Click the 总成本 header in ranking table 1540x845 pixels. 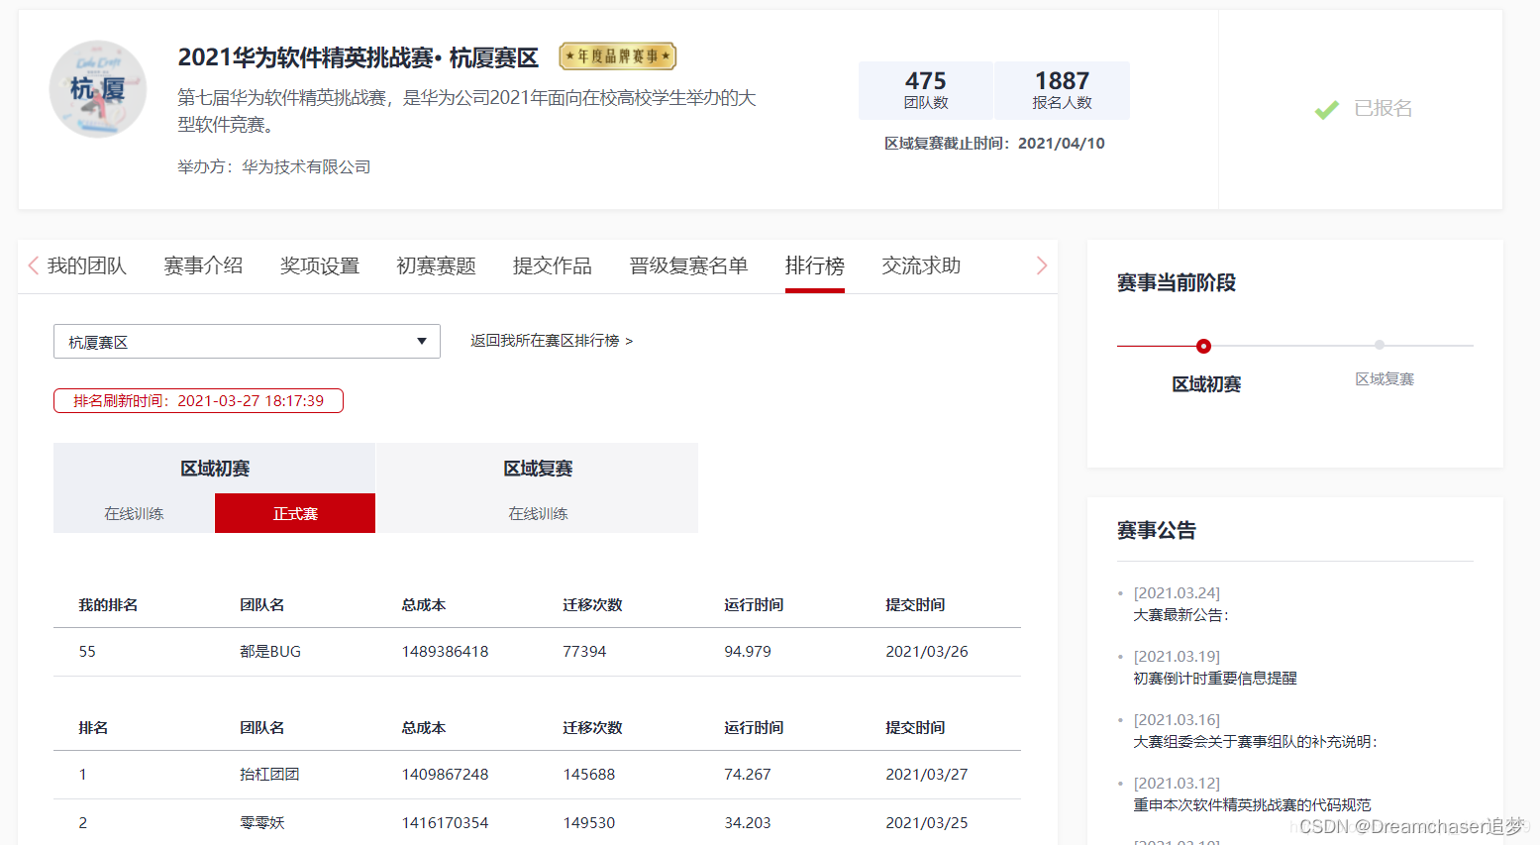(x=424, y=728)
